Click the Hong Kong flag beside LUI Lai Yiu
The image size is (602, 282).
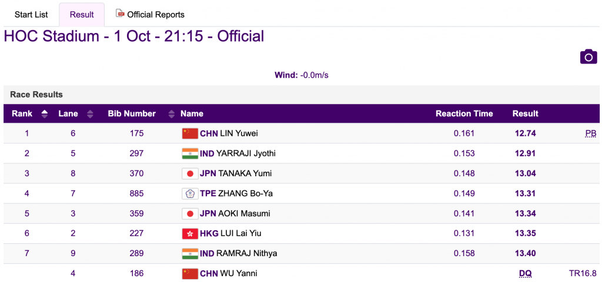190,233
